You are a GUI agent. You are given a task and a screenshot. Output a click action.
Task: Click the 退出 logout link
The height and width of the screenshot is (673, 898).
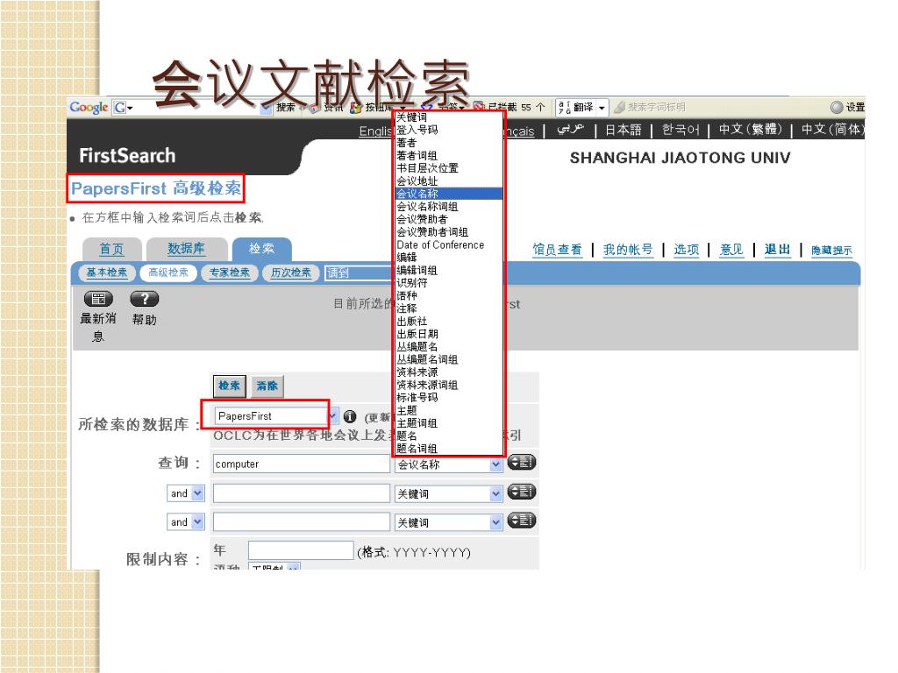777,250
